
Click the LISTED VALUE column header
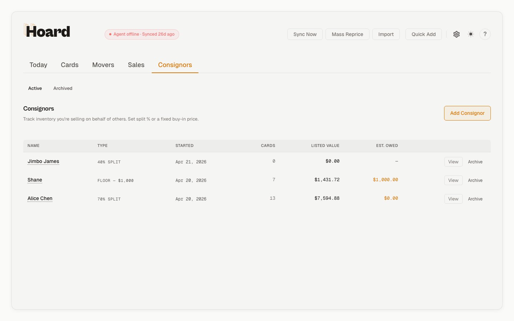pos(325,146)
